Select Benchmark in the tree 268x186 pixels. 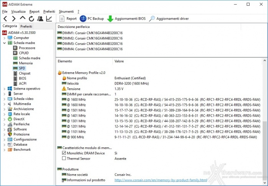click(19, 150)
